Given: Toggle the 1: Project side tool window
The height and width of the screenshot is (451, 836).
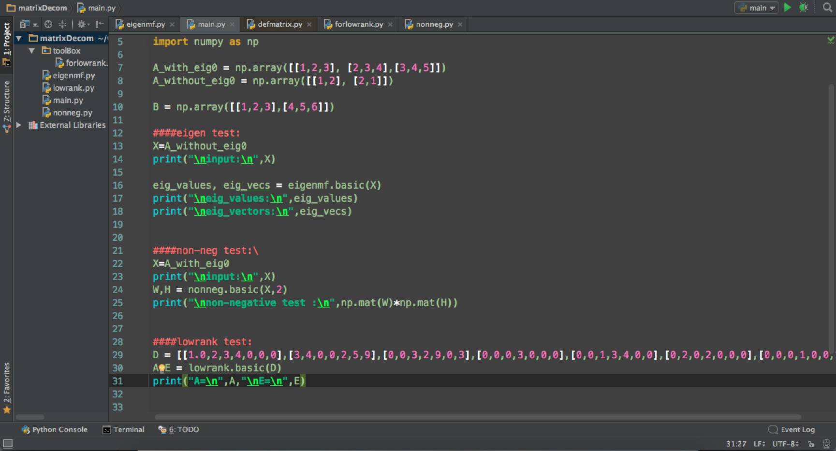Looking at the screenshot, I should click(6, 44).
